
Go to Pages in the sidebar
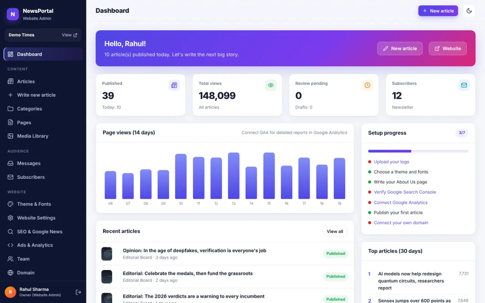[x=43, y=122]
